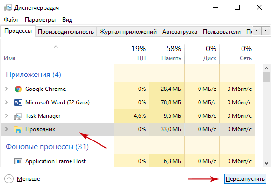Open the Параметры menu
The image size is (271, 191).
click(40, 20)
